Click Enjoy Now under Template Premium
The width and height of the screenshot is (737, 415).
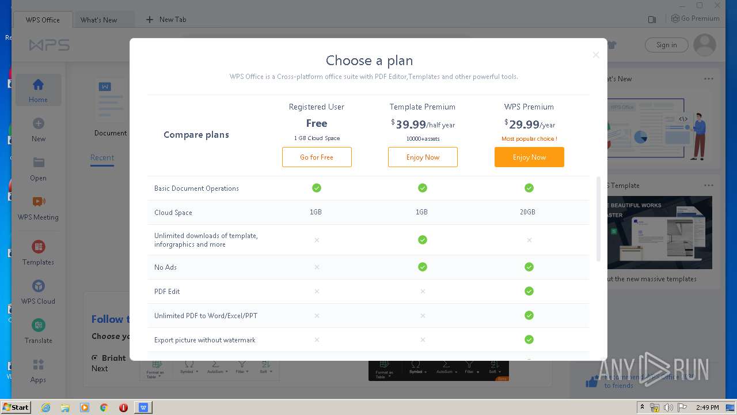pyautogui.click(x=423, y=157)
